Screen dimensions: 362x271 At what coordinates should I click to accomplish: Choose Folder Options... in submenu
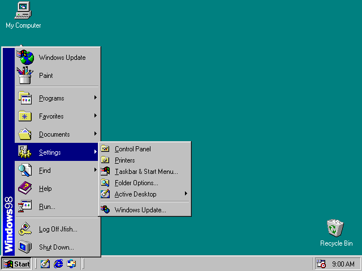click(145, 183)
